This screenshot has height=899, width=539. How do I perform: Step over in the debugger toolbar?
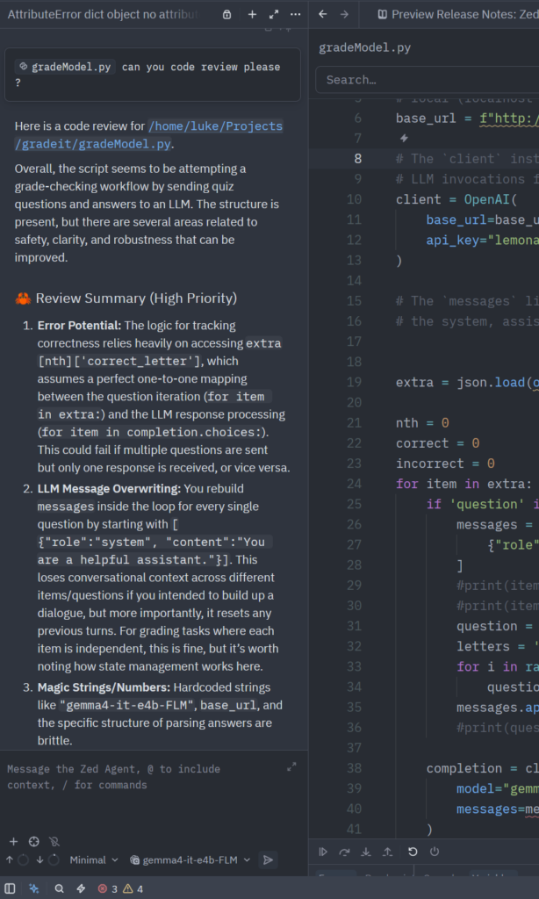coord(344,852)
